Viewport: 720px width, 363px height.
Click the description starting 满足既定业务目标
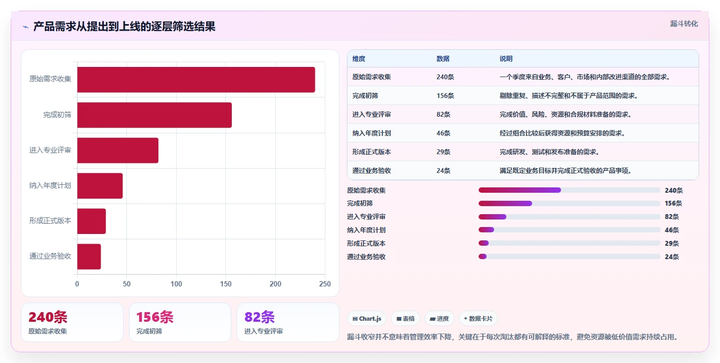click(565, 171)
